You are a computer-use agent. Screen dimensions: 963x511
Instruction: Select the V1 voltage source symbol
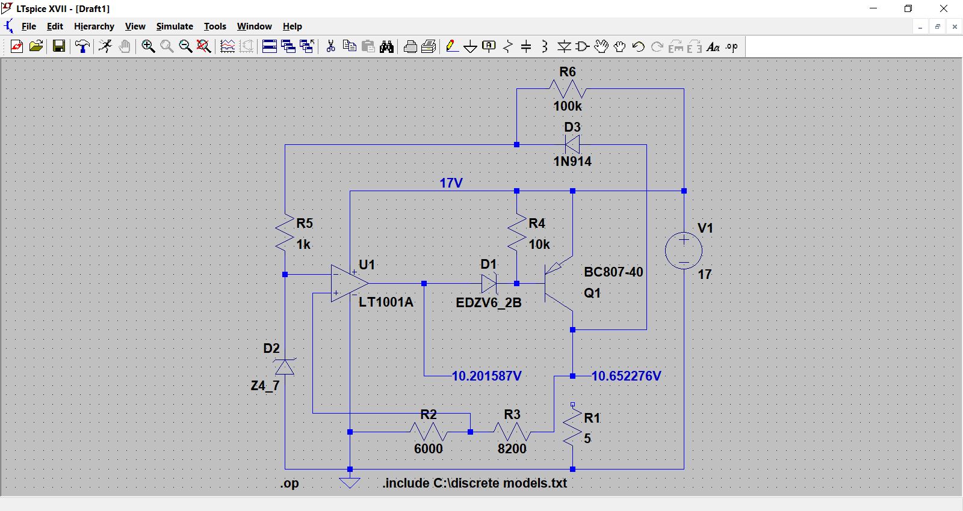(x=684, y=251)
